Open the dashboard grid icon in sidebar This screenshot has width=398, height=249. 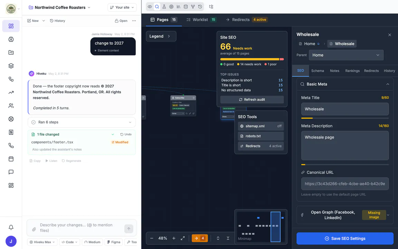tap(11, 26)
